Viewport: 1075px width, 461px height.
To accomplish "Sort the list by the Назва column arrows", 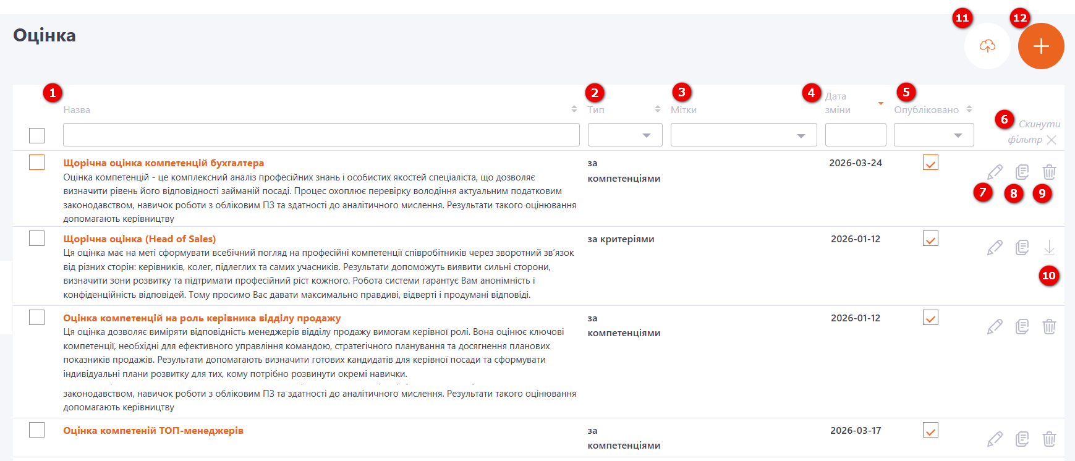I will pos(574,109).
